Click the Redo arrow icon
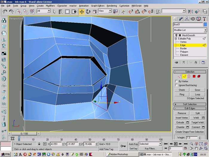The width and height of the screenshot is (209, 157). coord(11,12)
